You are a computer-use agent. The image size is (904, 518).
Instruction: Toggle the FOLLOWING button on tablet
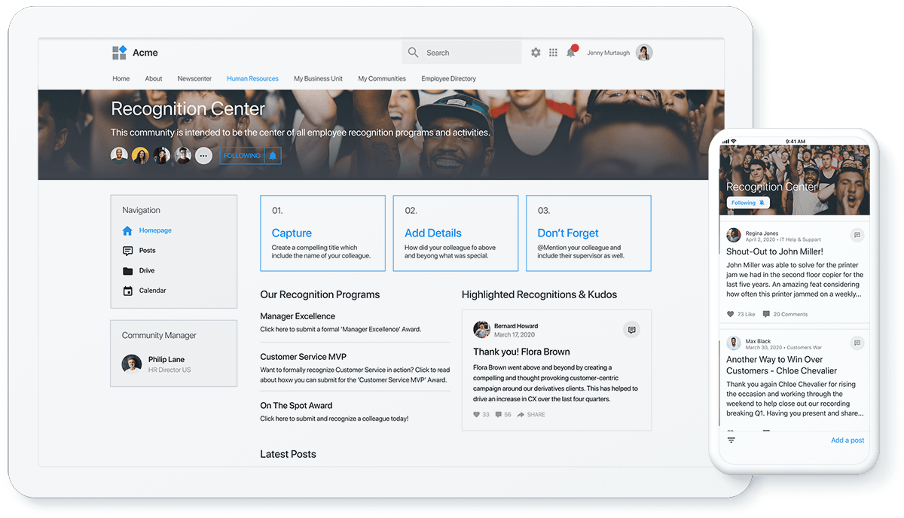(242, 156)
